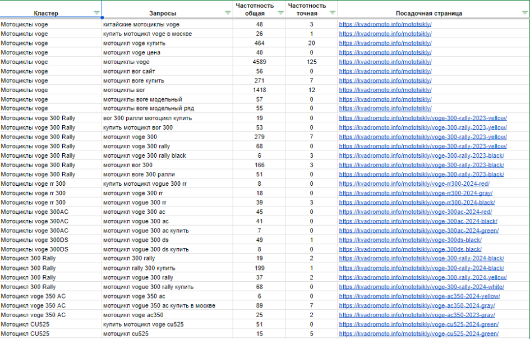530x339 pixels.
Task: Open the filter for Посадочная страница column
Action: (x=525, y=13)
